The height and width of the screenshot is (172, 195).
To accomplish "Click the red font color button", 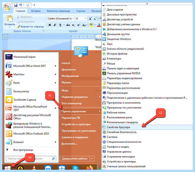I will [99, 25].
